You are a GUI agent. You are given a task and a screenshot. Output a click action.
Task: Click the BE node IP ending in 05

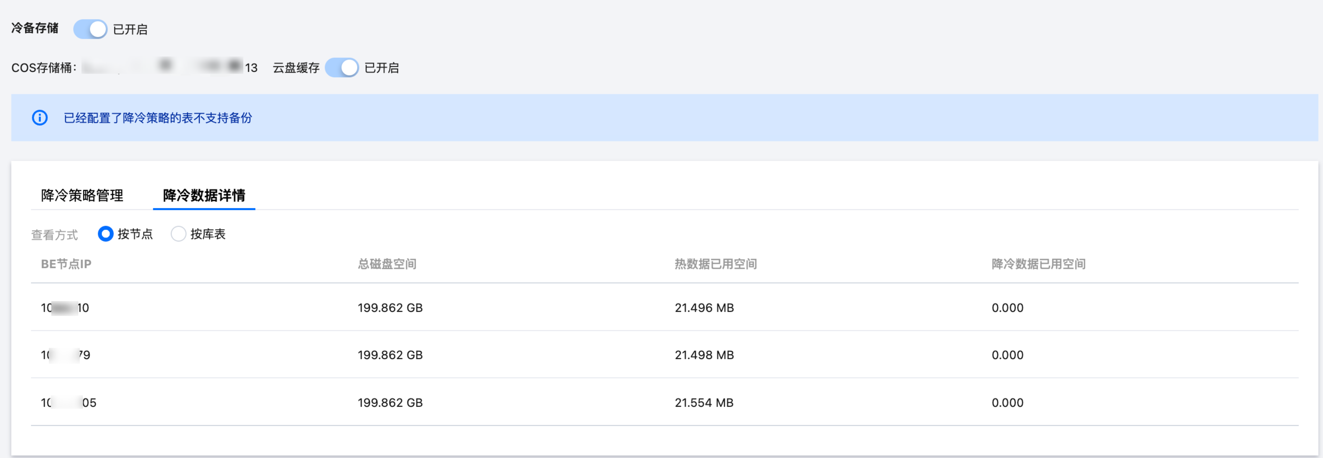69,403
